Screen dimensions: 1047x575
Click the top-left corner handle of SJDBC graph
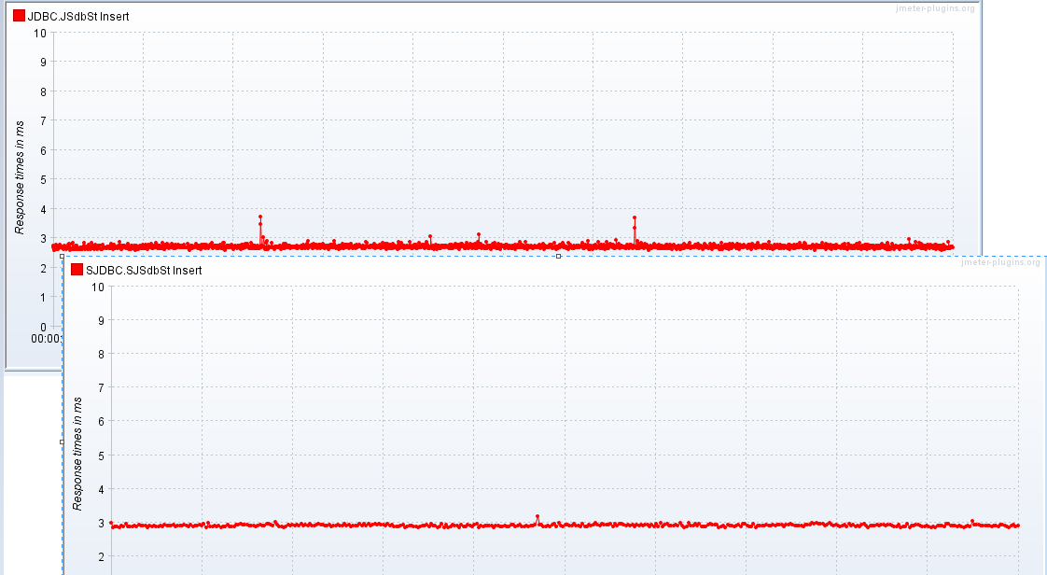point(63,256)
